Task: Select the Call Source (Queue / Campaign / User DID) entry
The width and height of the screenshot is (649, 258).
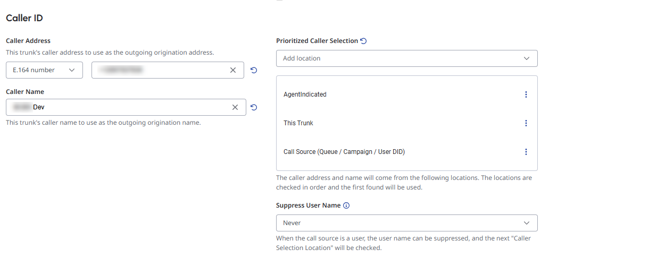Action: pos(344,152)
